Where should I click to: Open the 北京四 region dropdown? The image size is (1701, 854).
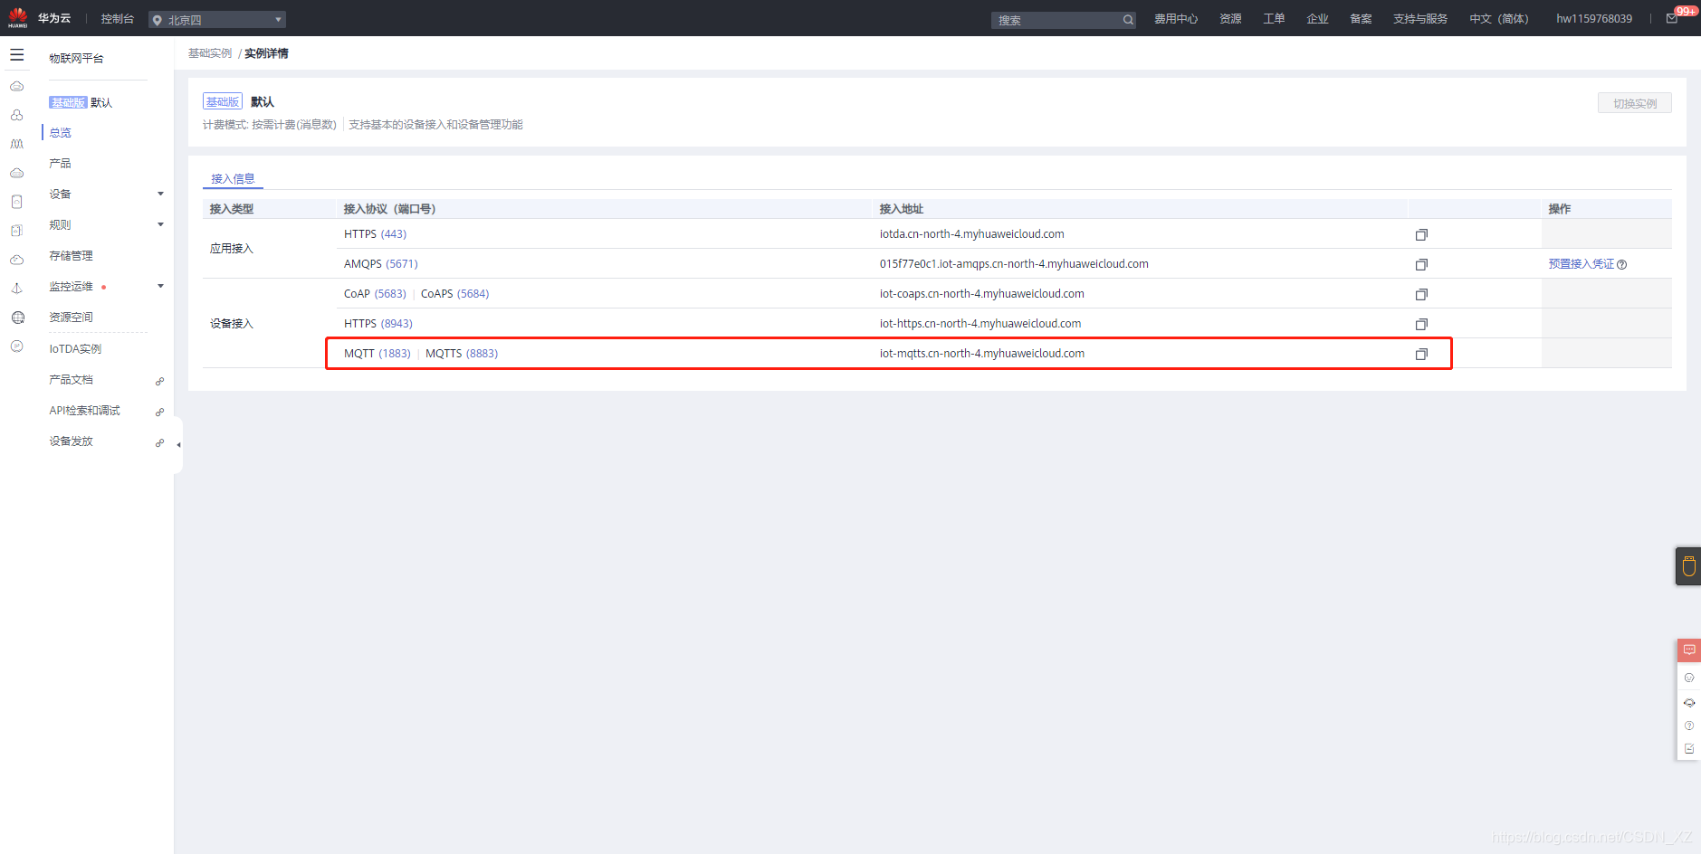coord(217,20)
